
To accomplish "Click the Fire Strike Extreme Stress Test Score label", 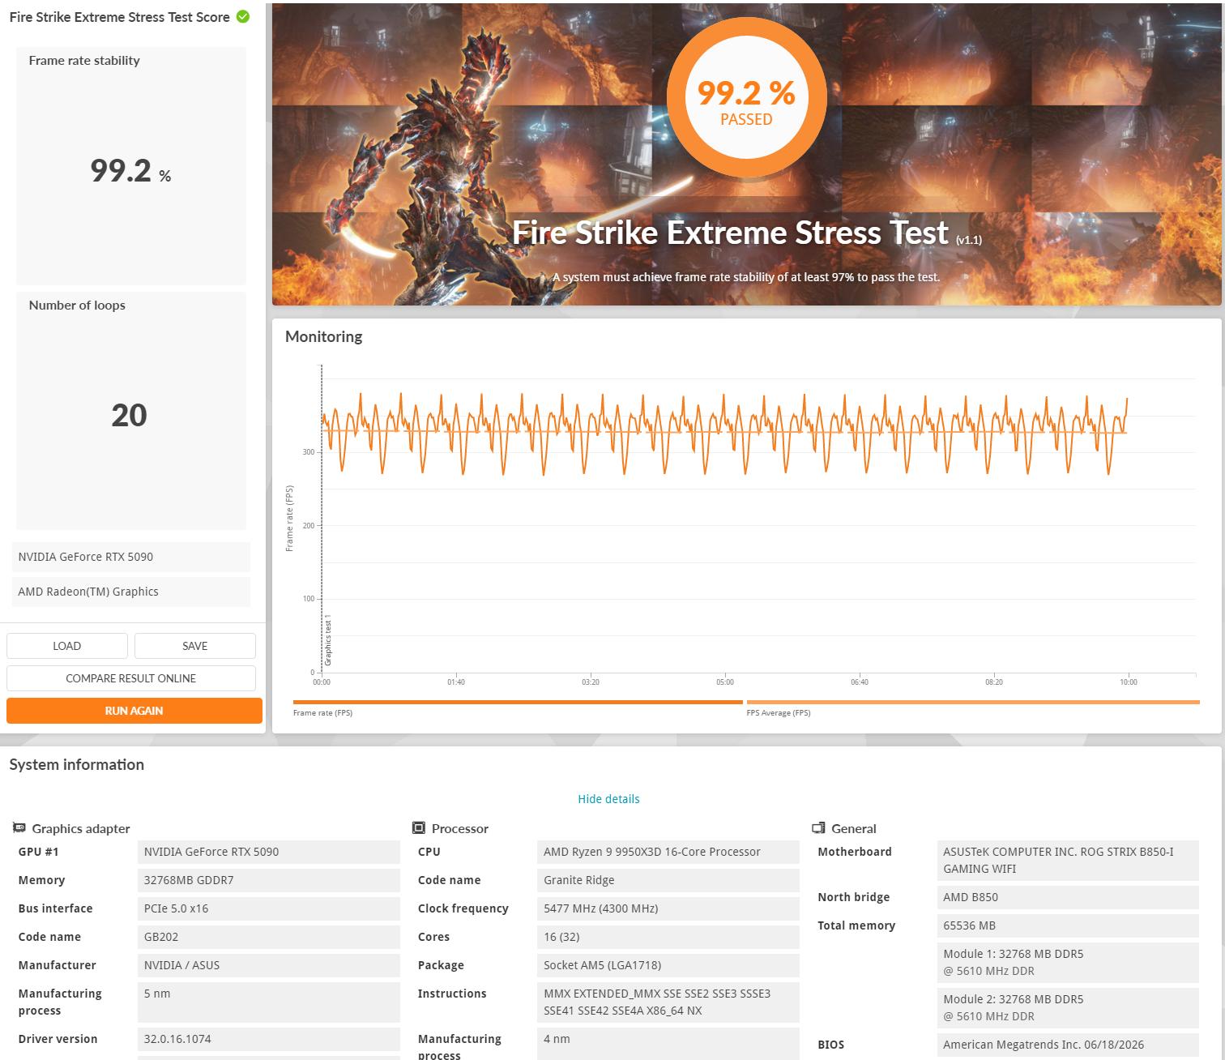I will click(120, 17).
